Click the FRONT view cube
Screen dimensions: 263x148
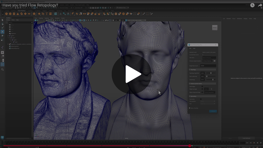215,28
